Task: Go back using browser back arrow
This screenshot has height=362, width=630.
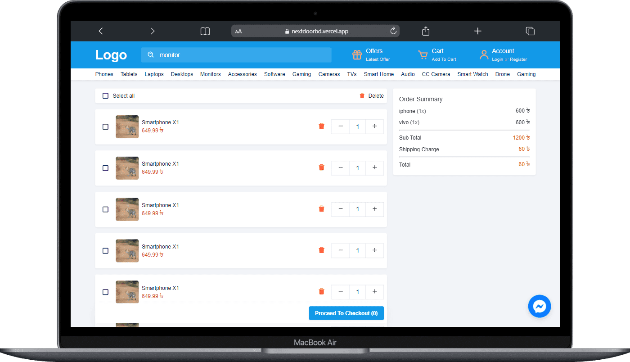Action: pos(101,31)
